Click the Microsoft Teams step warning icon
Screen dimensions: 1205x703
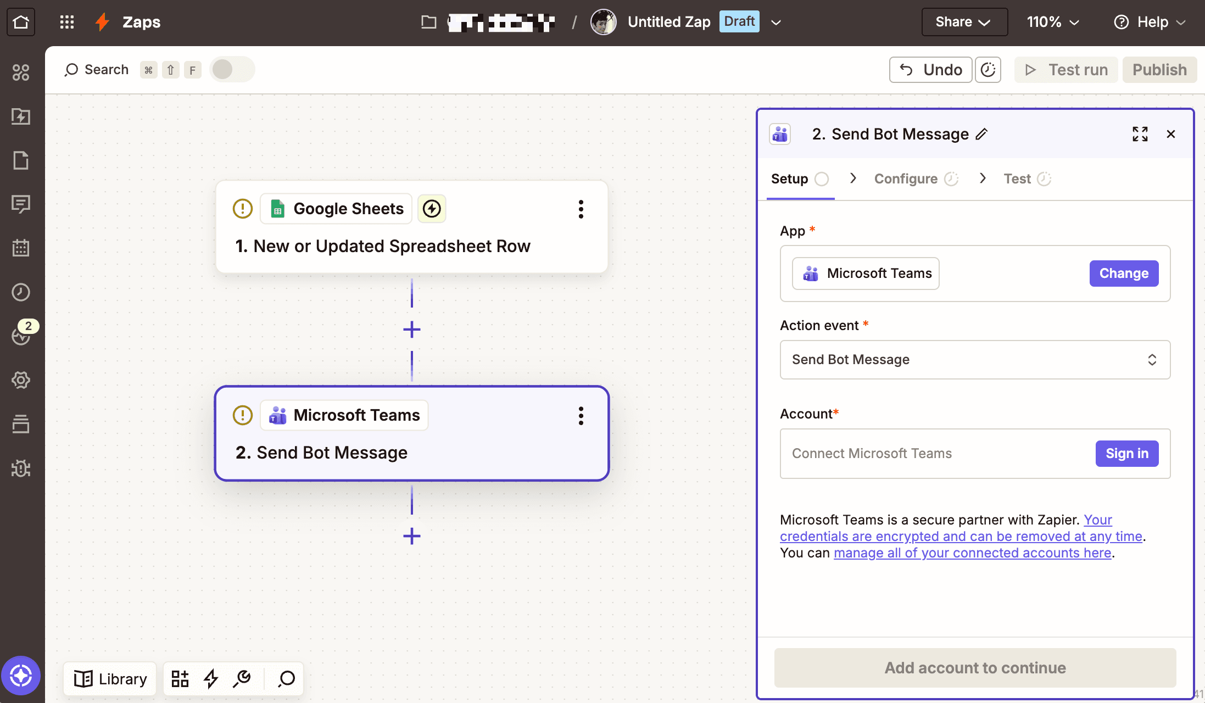click(243, 415)
